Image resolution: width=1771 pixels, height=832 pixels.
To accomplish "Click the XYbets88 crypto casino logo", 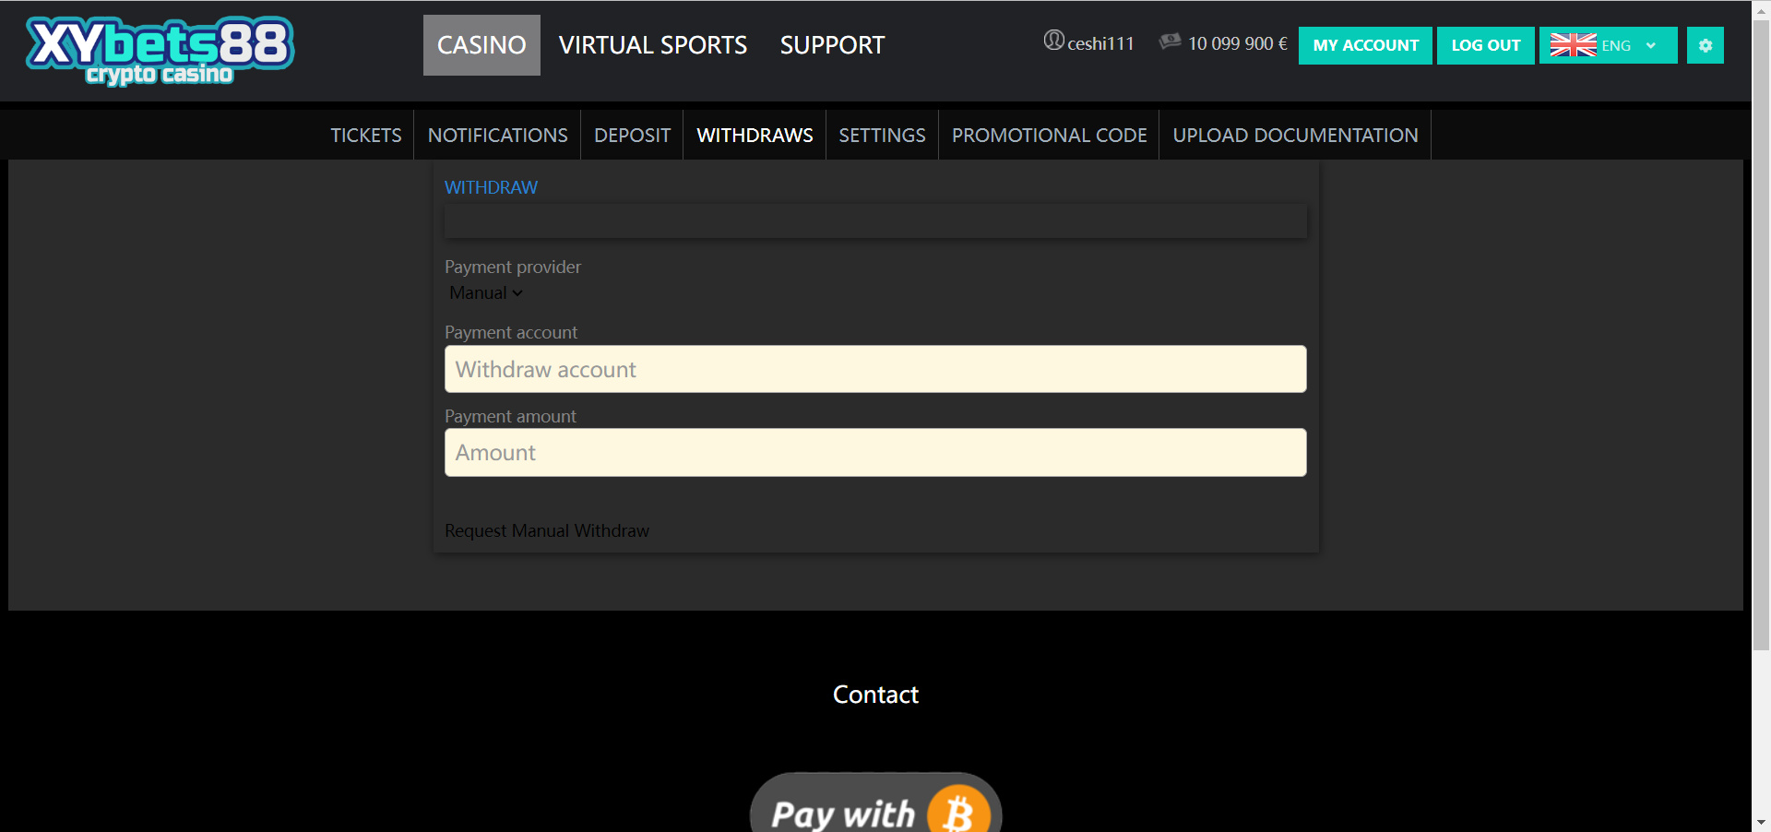I will [x=160, y=50].
